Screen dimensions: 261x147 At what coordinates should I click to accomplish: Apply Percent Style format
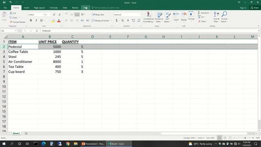(x=122, y=20)
